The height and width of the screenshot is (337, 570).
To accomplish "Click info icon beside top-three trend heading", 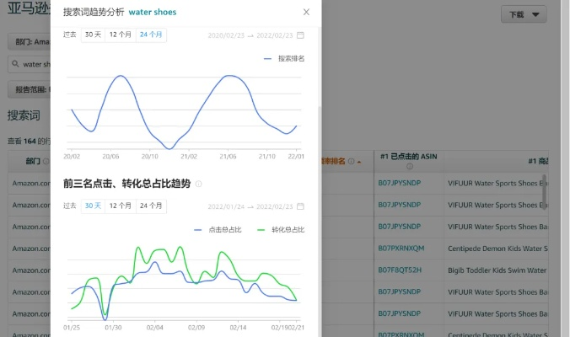I will tap(199, 184).
